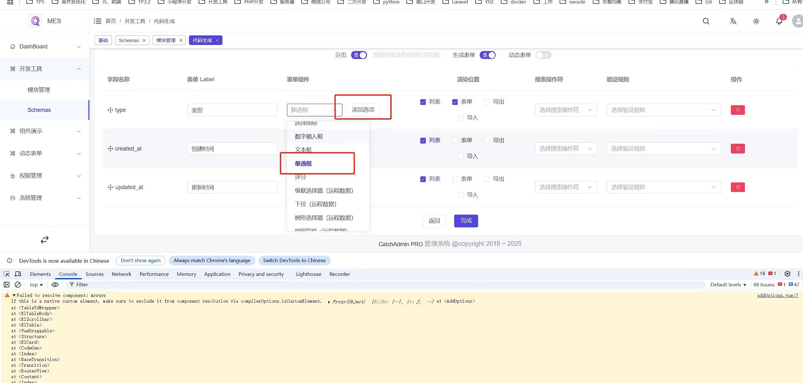
Task: Click the 创建时间 label input field
Action: tap(232, 149)
